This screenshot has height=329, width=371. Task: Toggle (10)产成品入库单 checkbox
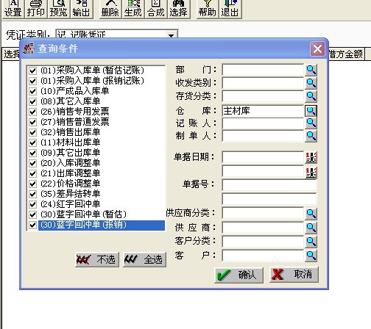click(32, 91)
